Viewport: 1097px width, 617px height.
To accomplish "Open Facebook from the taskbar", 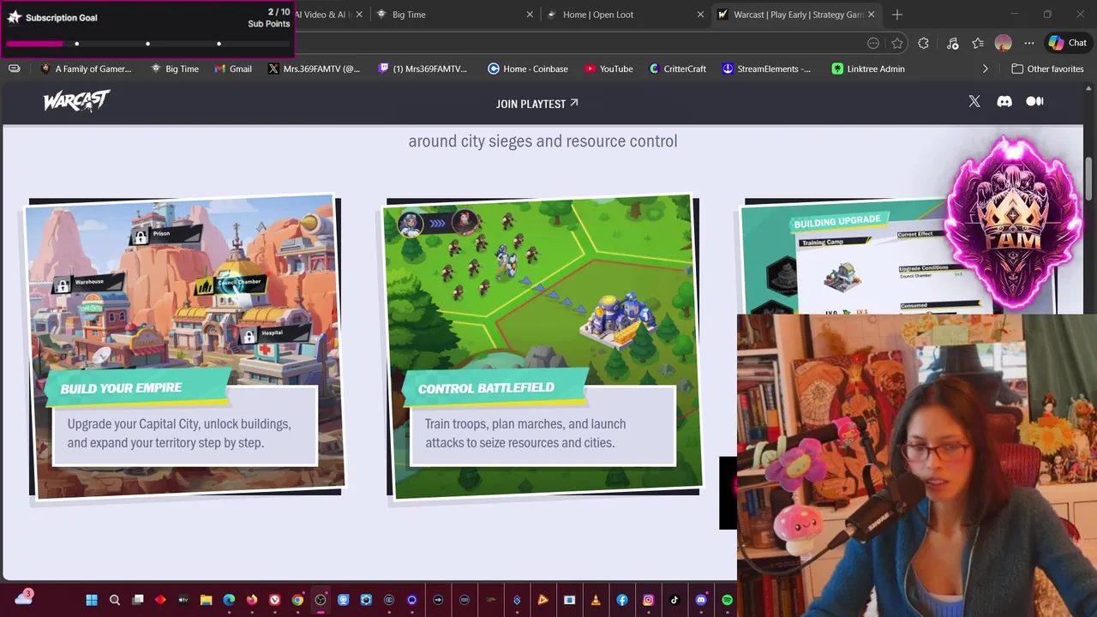I will tap(622, 600).
